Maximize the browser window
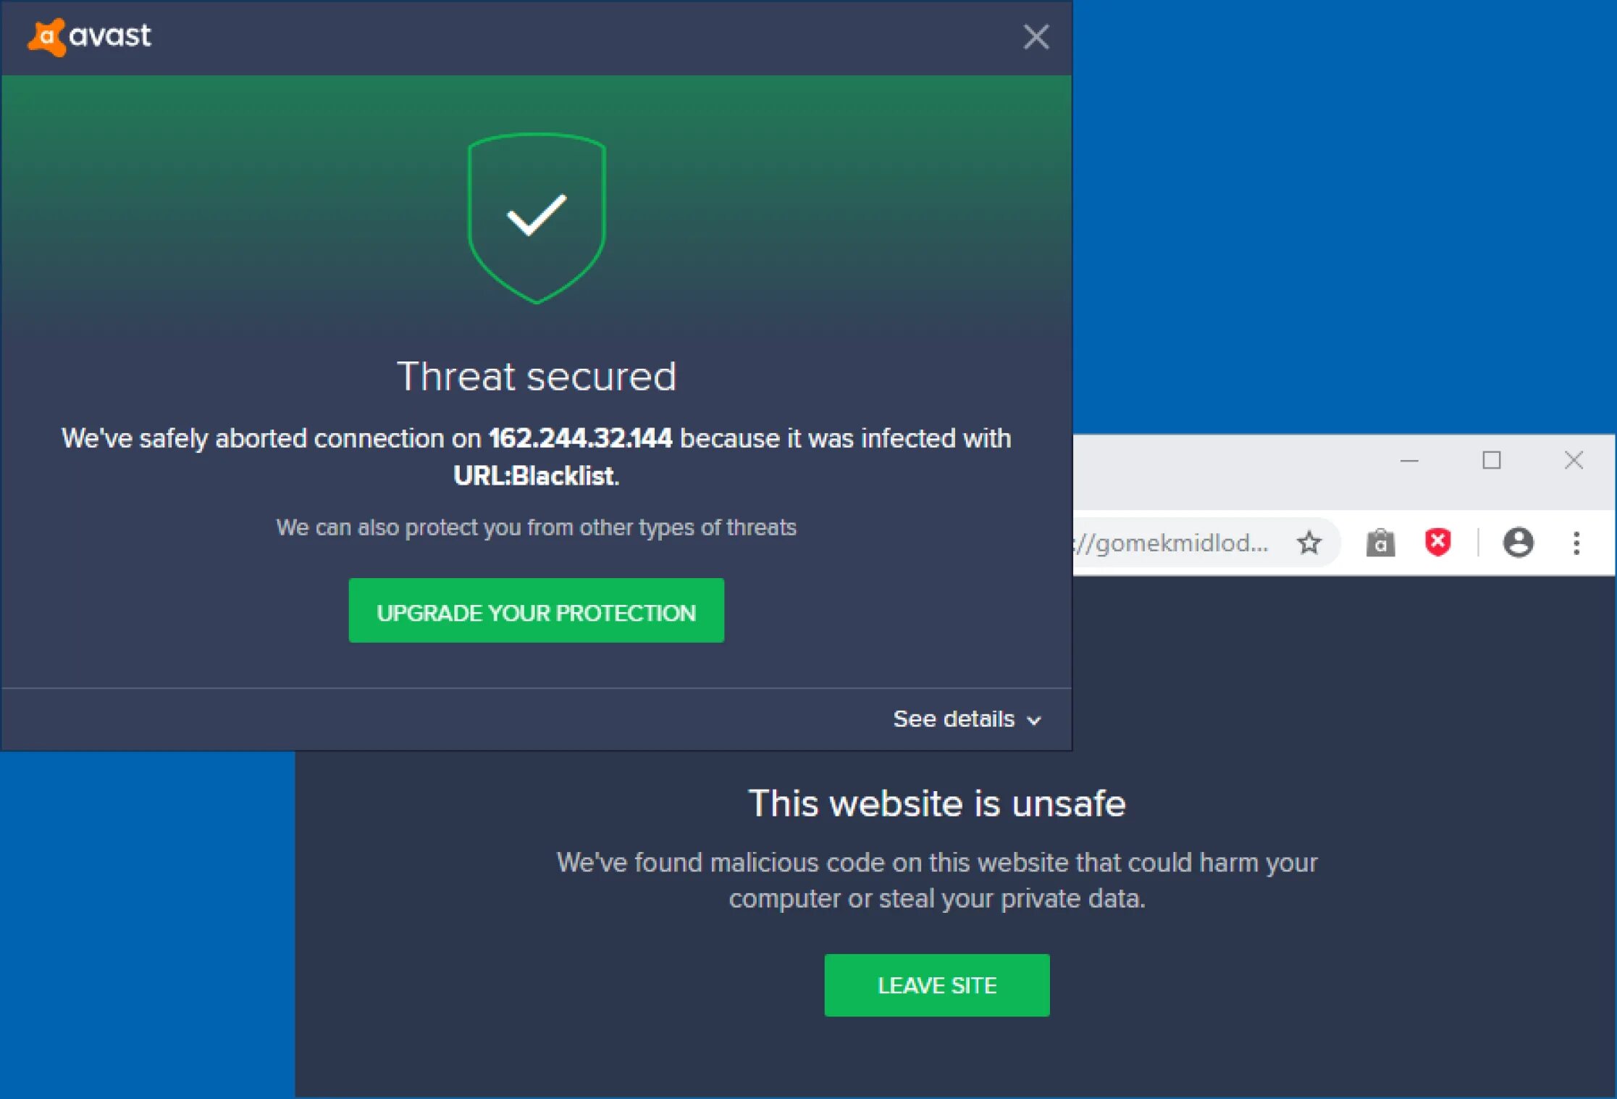The height and width of the screenshot is (1099, 1617). [x=1491, y=460]
